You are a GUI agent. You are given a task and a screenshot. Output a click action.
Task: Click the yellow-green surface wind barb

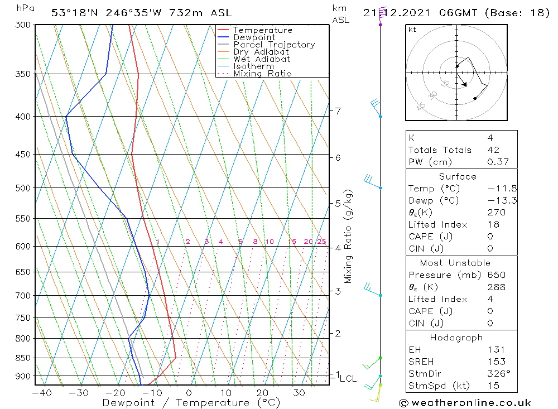(376, 393)
